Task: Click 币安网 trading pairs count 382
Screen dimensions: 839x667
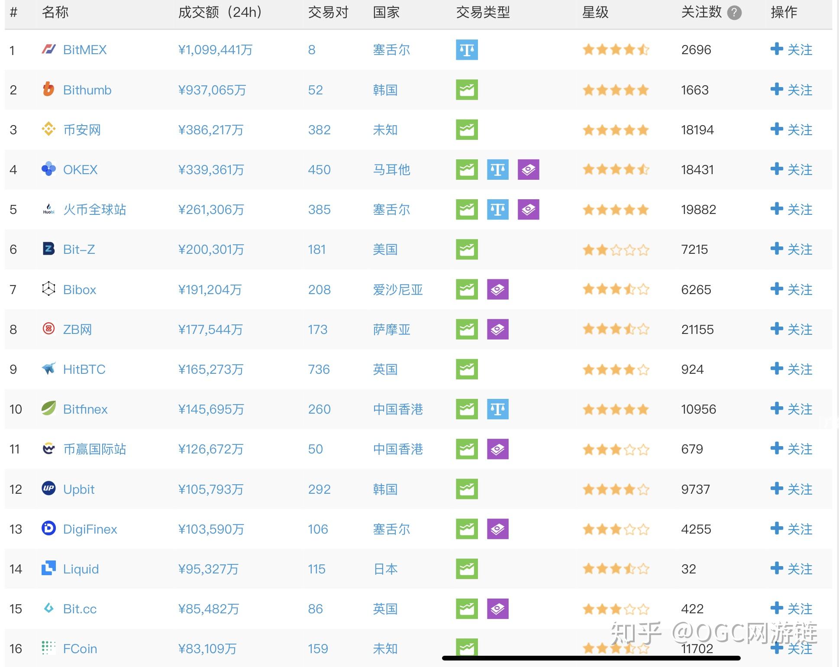Action: point(319,130)
